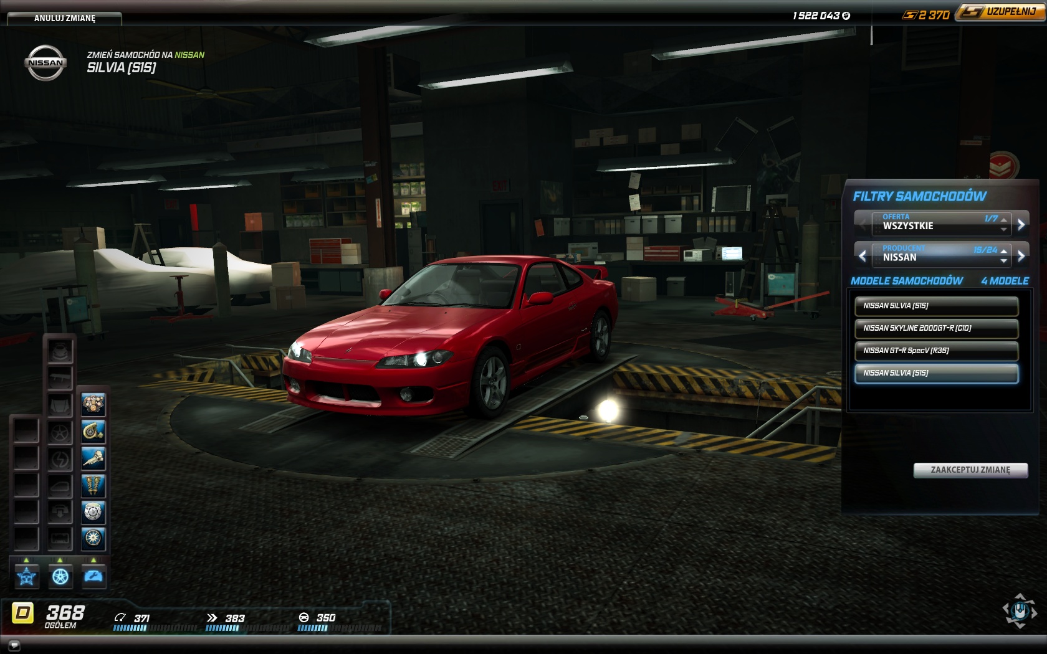The height and width of the screenshot is (654, 1047).
Task: Go to next Oferta filter option
Action: [1021, 224]
